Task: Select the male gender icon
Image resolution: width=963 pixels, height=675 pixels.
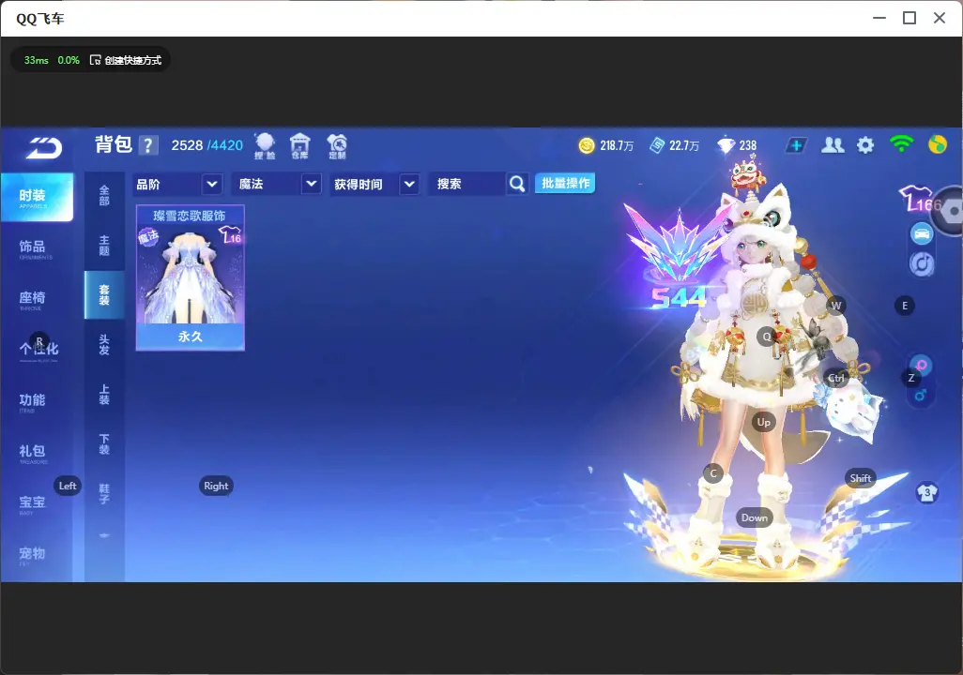Action: point(921,396)
